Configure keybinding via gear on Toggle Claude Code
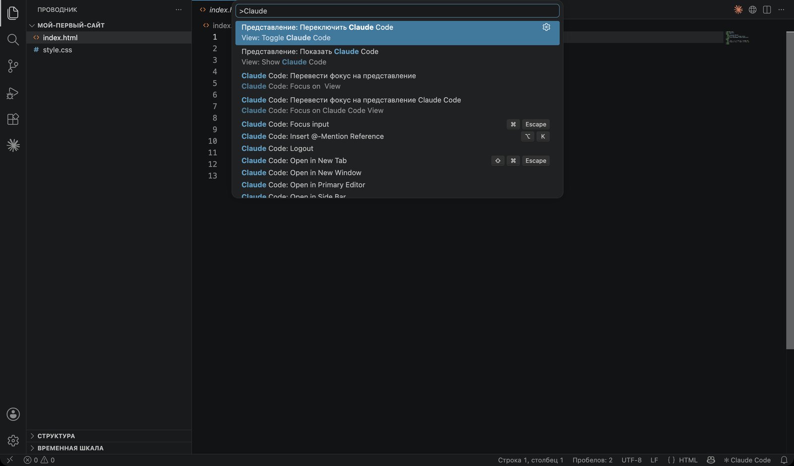Image resolution: width=794 pixels, height=466 pixels. 546,27
